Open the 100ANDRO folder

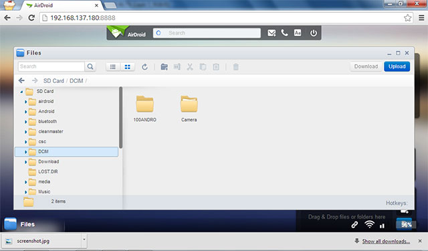(145, 108)
